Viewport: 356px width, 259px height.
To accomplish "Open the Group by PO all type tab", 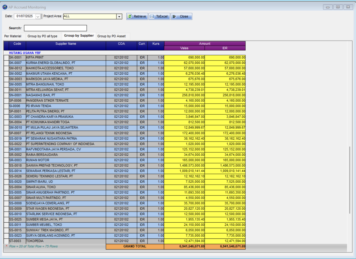I will click(x=43, y=36).
